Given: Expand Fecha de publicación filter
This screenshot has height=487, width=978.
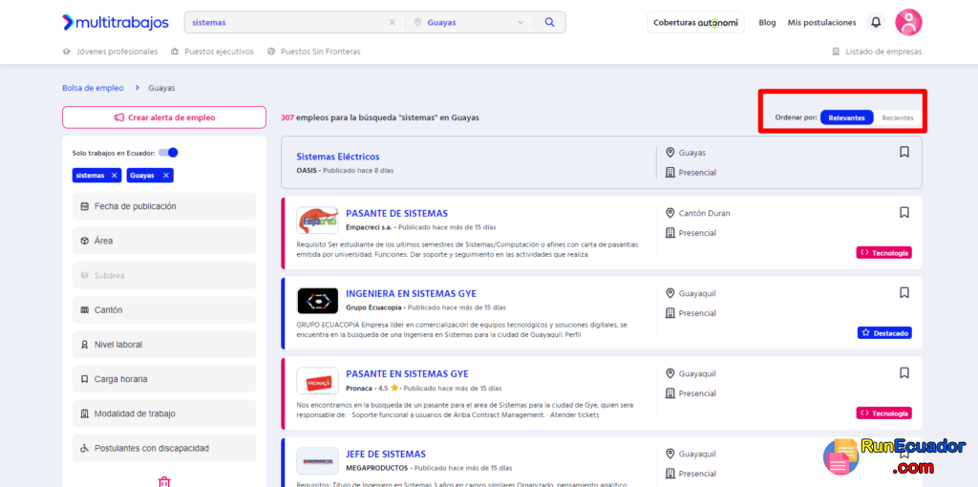Looking at the screenshot, I should 164,205.
